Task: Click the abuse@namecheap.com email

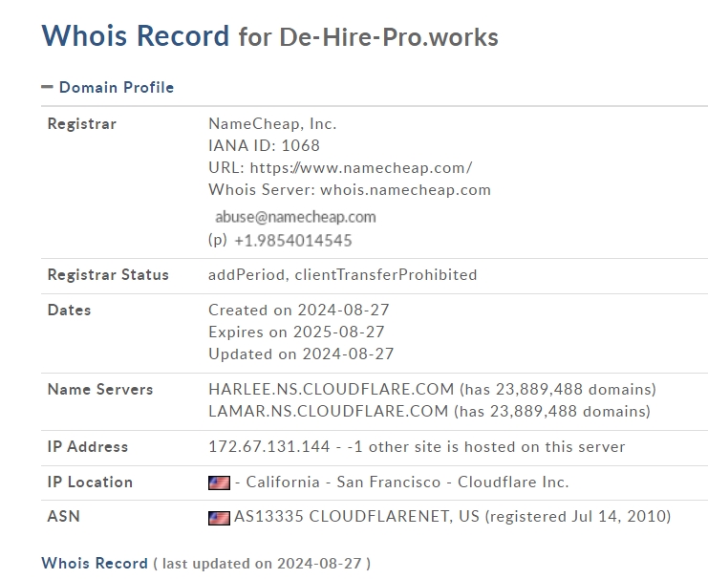Action: point(295,217)
